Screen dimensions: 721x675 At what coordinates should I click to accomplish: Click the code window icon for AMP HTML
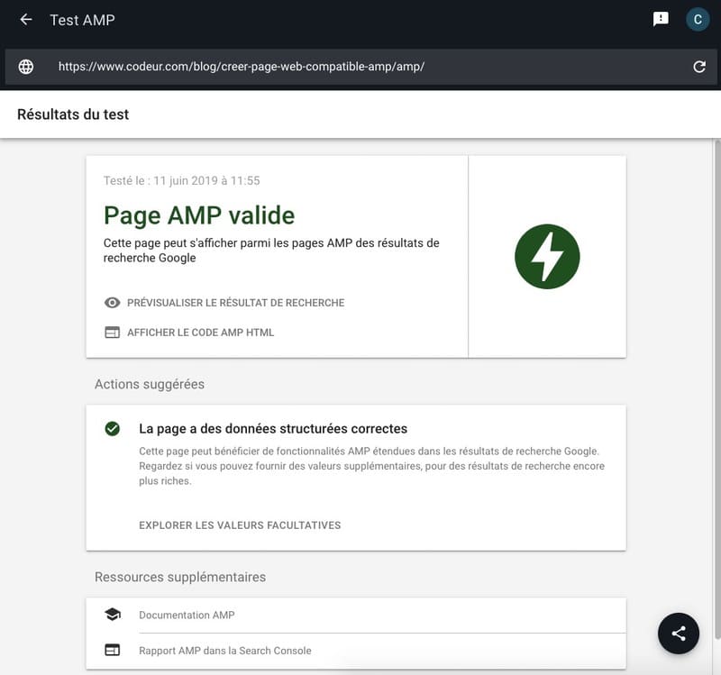point(113,333)
